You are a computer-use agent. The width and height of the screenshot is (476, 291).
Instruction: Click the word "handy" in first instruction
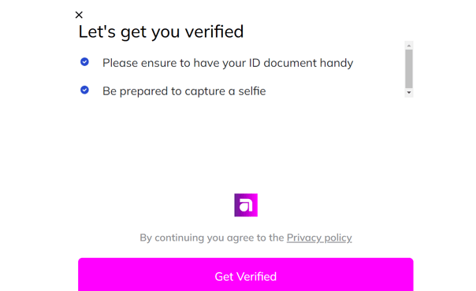pos(337,63)
